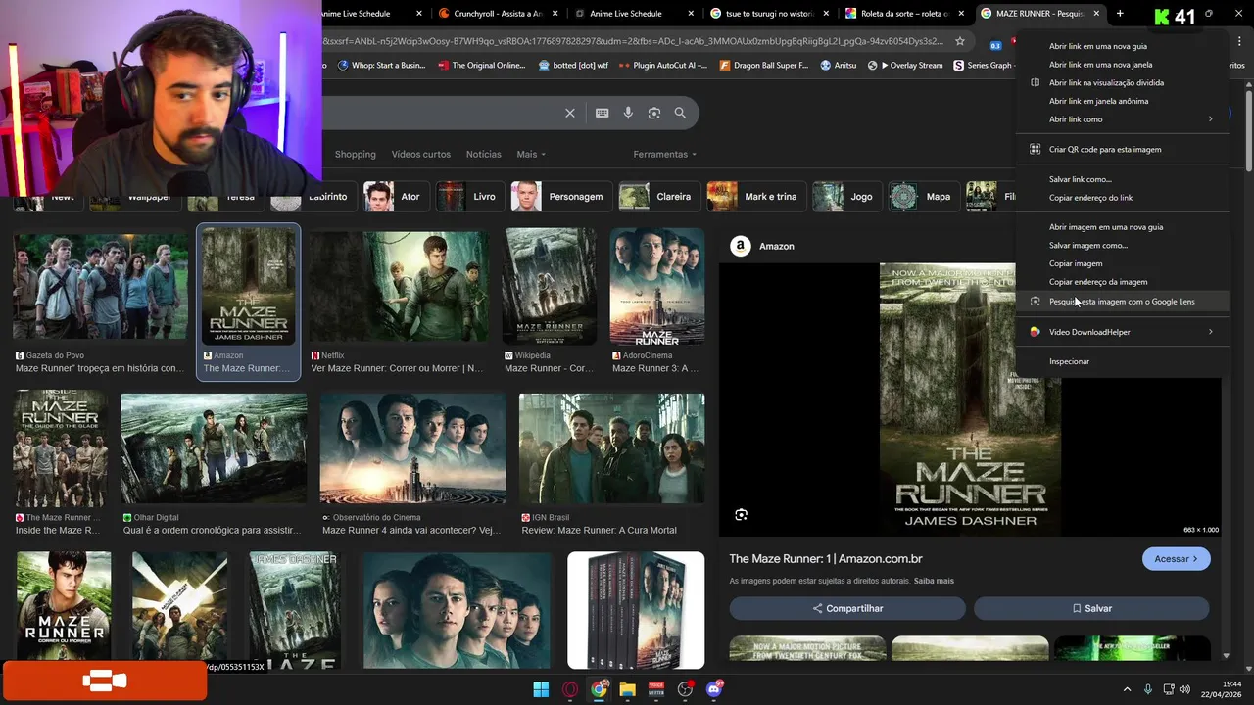Choose Copiar endereço do link
The width and height of the screenshot is (1254, 705).
1122,198
